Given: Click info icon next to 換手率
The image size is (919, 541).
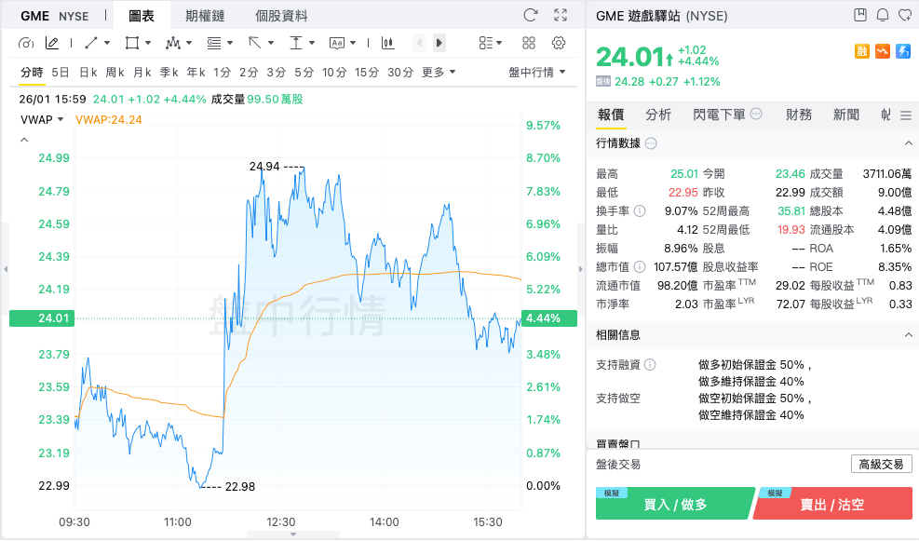Looking at the screenshot, I should point(640,211).
